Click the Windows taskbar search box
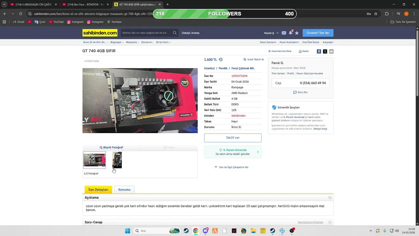The width and height of the screenshot is (419, 236). coord(157,231)
